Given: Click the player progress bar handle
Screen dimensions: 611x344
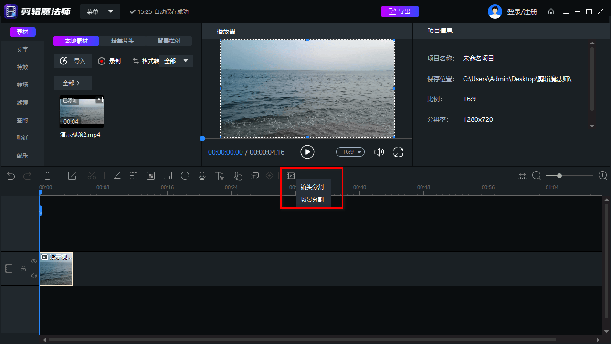Looking at the screenshot, I should [202, 139].
